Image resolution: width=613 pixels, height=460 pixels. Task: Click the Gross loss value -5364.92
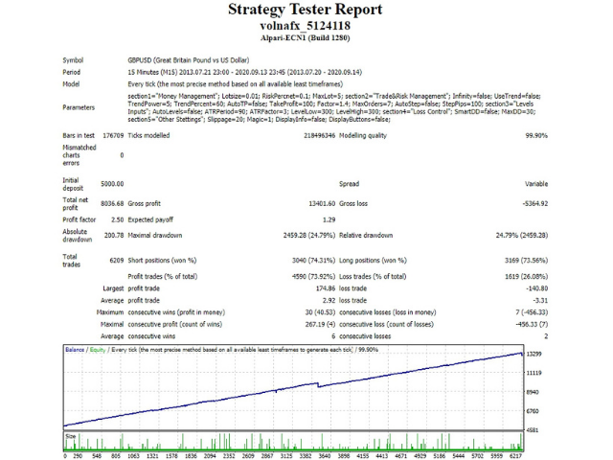[x=534, y=204]
